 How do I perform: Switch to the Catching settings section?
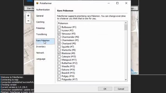[x=40, y=22]
